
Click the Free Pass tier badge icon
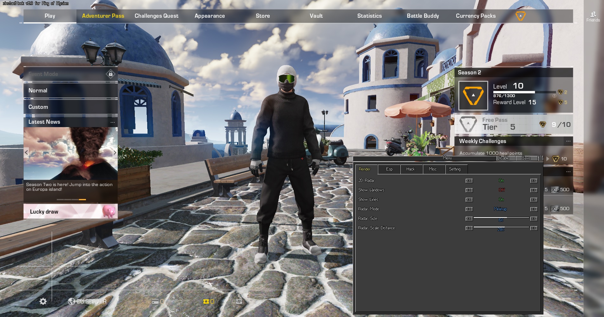pos(468,124)
